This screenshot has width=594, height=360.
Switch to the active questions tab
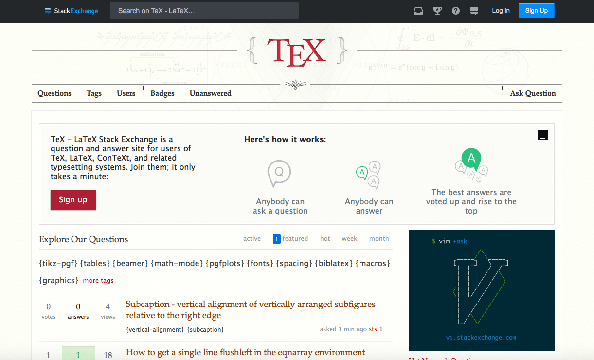click(x=252, y=239)
